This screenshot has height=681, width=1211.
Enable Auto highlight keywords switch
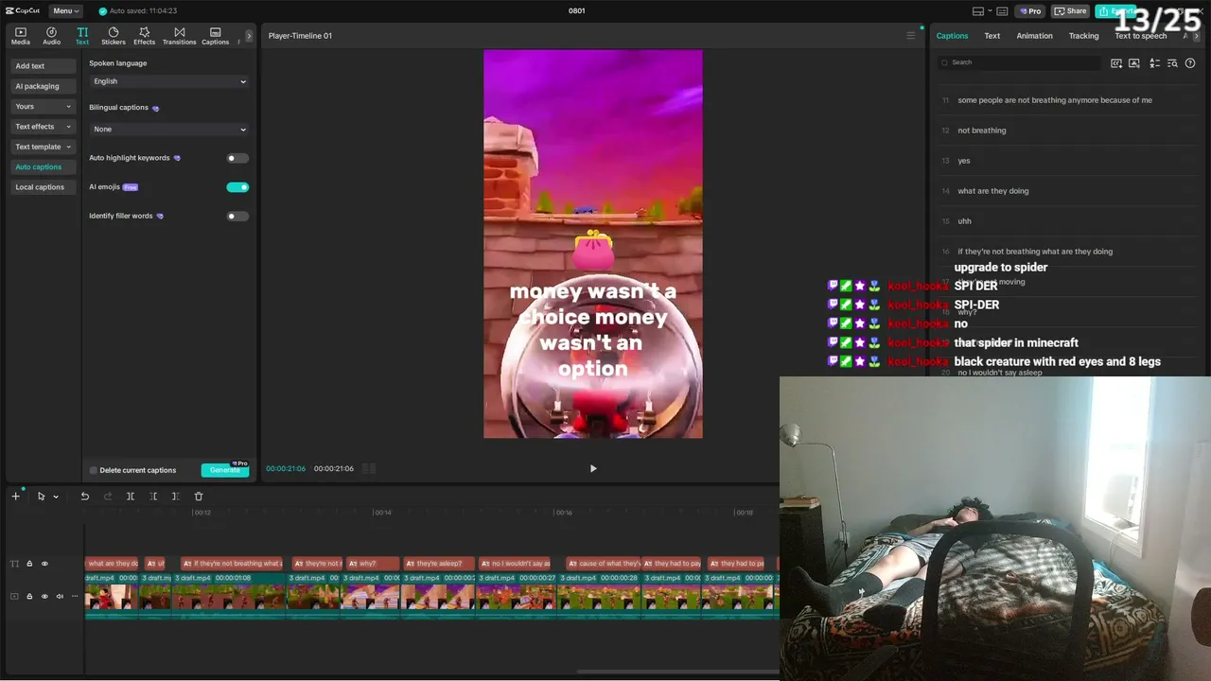click(x=237, y=158)
